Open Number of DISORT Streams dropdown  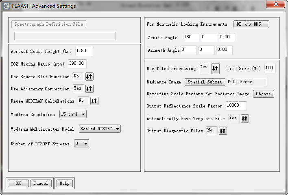[81, 143]
